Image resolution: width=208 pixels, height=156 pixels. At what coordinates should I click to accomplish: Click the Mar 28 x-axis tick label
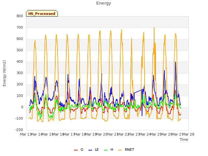click(188, 134)
